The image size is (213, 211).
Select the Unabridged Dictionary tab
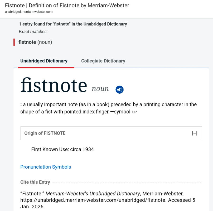(44, 61)
